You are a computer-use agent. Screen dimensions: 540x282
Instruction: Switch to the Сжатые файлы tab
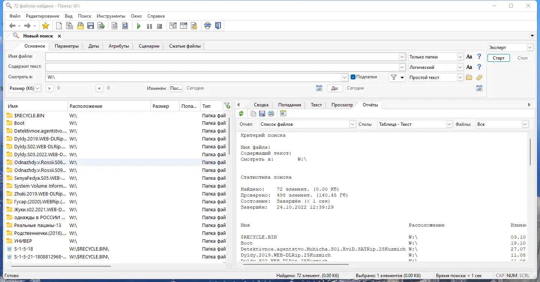click(x=185, y=46)
